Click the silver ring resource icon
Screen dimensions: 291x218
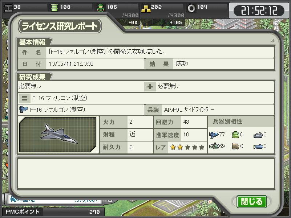pos(191,8)
